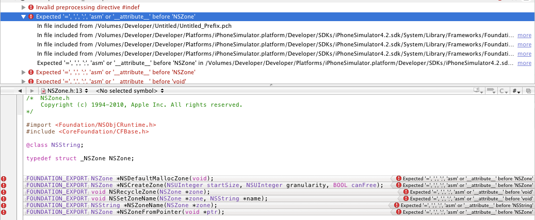
Task: Click the "before 'void'" bubble on NSSetZoneName line
Action: (466, 198)
